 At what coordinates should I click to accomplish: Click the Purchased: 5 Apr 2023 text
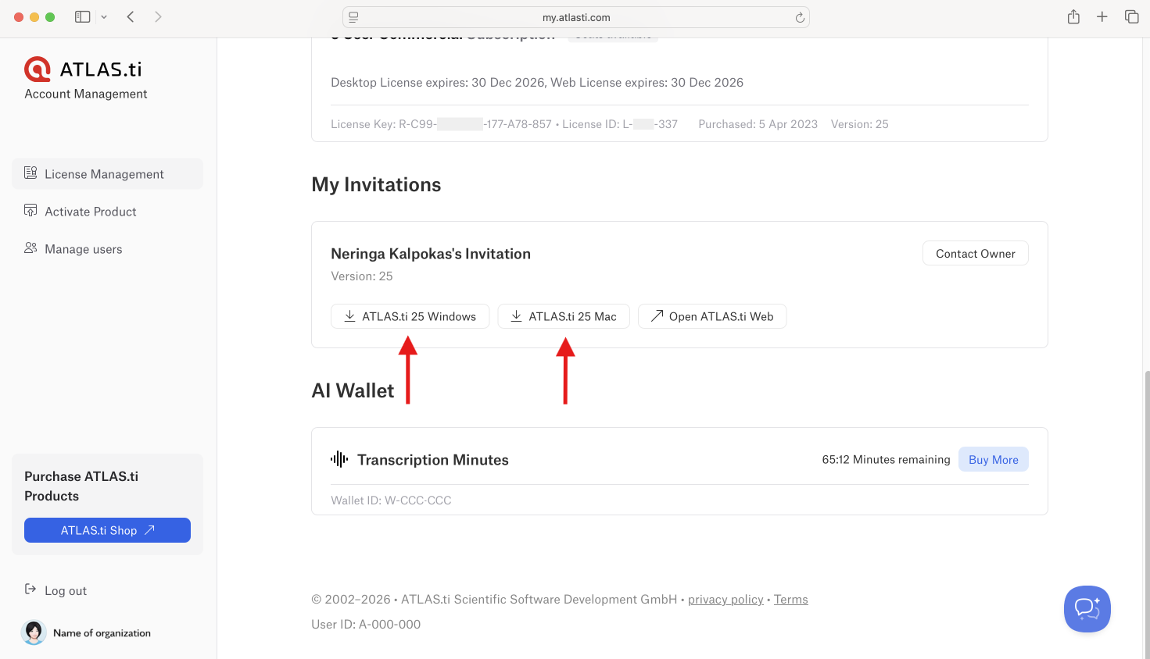[x=758, y=124]
